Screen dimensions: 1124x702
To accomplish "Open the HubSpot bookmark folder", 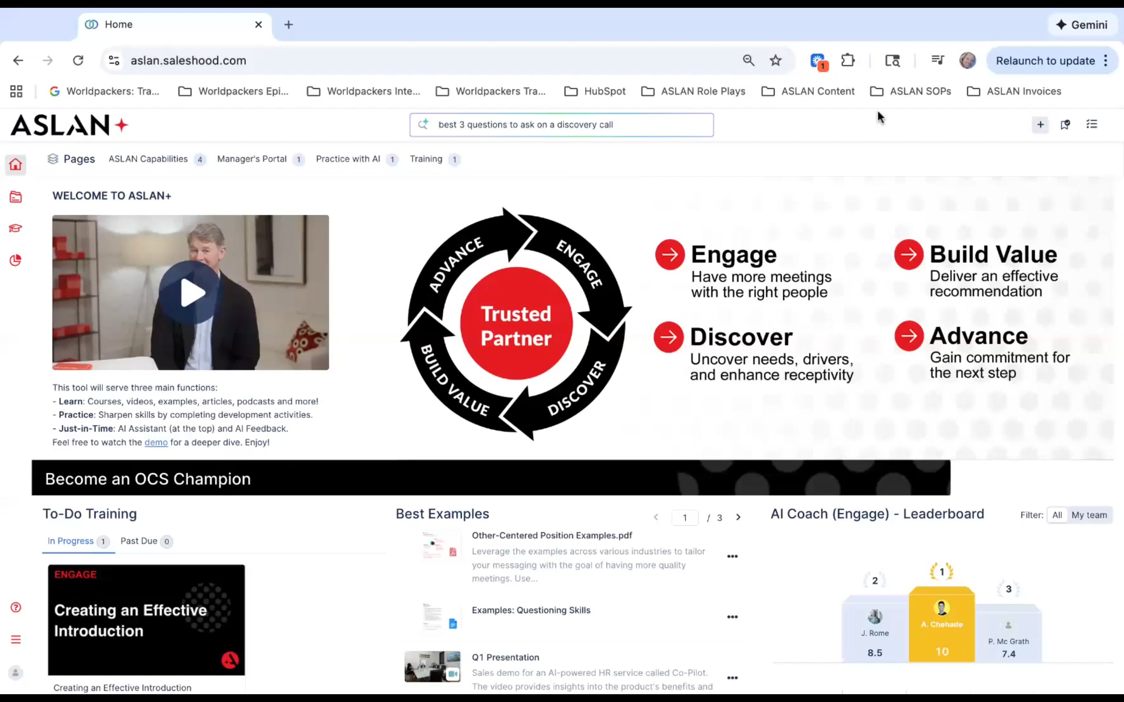I will pyautogui.click(x=594, y=92).
